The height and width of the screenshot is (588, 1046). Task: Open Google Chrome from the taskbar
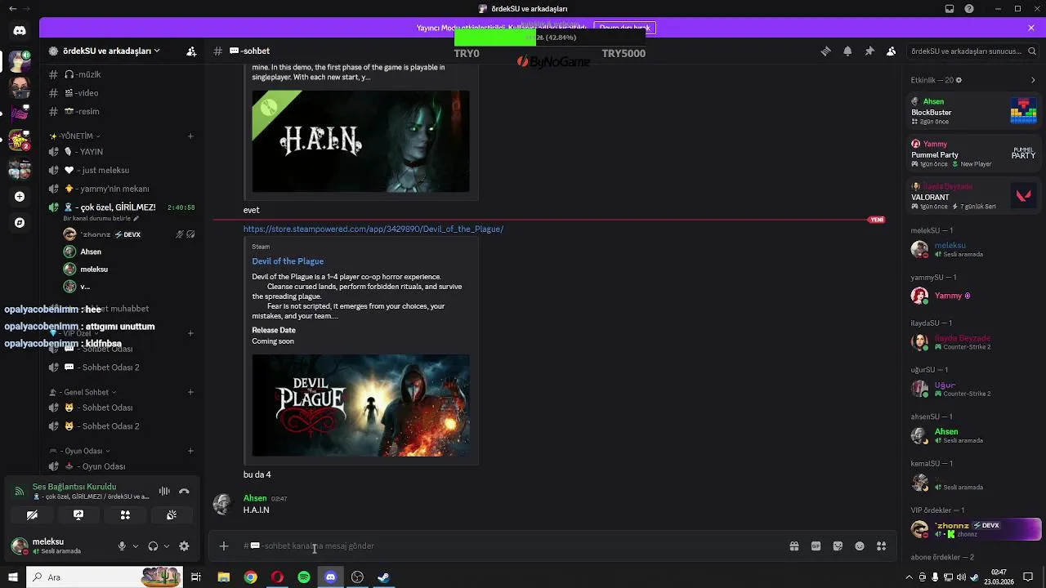click(251, 577)
